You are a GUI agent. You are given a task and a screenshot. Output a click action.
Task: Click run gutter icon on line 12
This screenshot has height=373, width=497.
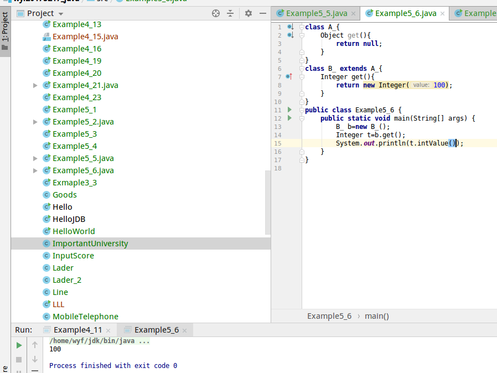[x=289, y=118]
